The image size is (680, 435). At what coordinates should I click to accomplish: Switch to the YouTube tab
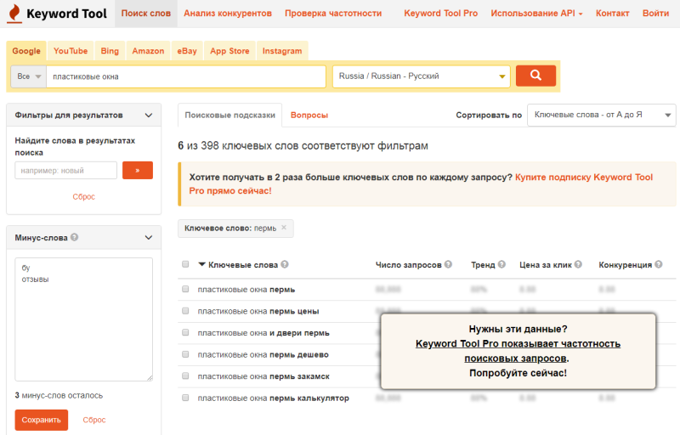pos(71,51)
